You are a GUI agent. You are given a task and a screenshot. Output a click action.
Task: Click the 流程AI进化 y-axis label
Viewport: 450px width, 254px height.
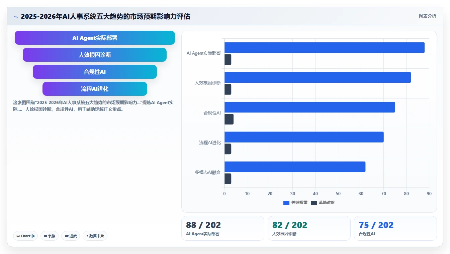point(210,143)
